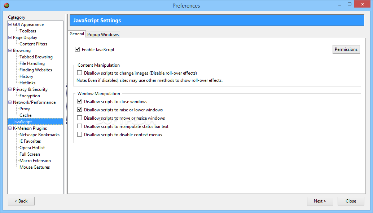Select Toolbars in the category tree

(28, 31)
